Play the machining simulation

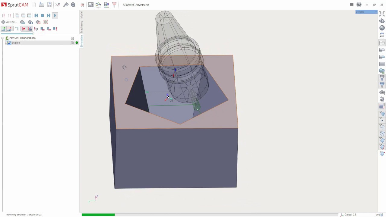[55, 15]
